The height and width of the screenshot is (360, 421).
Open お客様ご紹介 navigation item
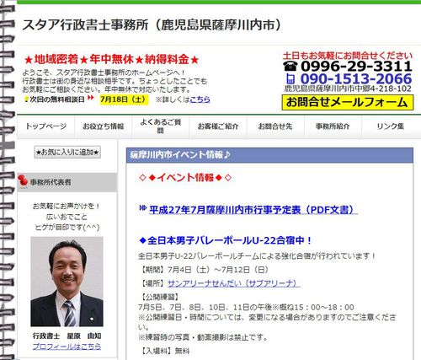coord(218,126)
